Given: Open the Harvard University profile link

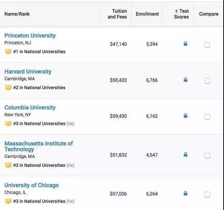Looking at the screenshot, I should [28, 72].
